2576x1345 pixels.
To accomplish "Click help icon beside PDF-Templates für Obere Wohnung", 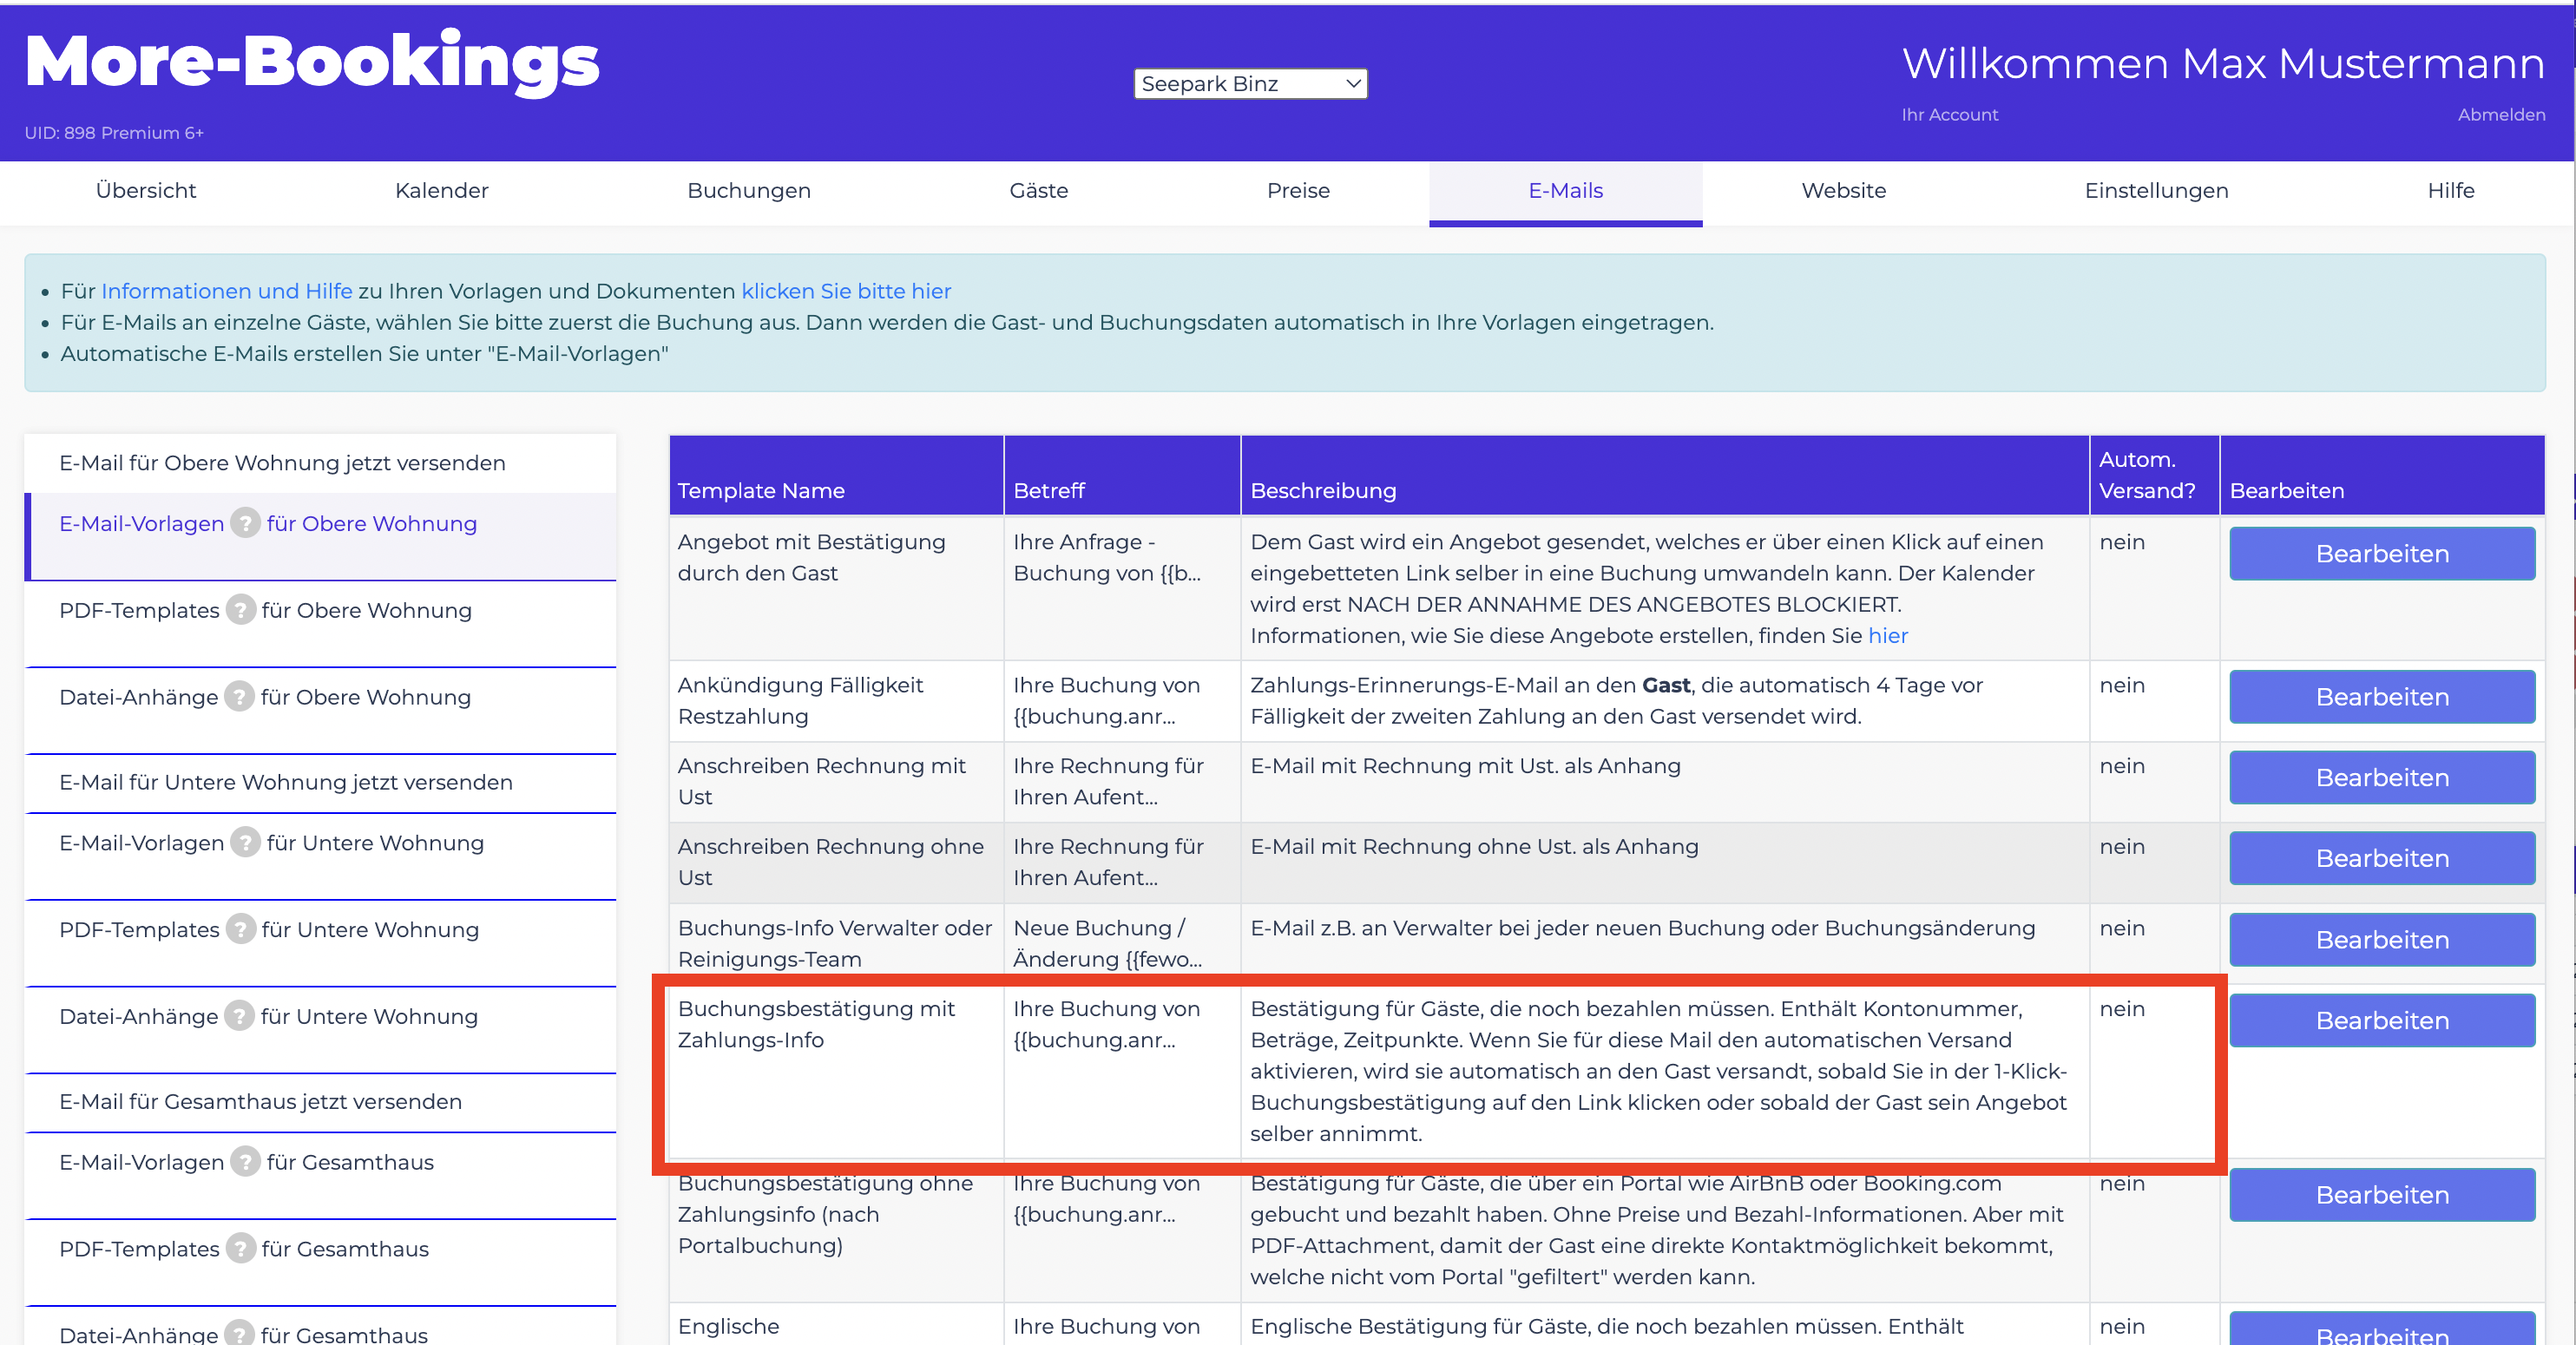I will [x=240, y=610].
